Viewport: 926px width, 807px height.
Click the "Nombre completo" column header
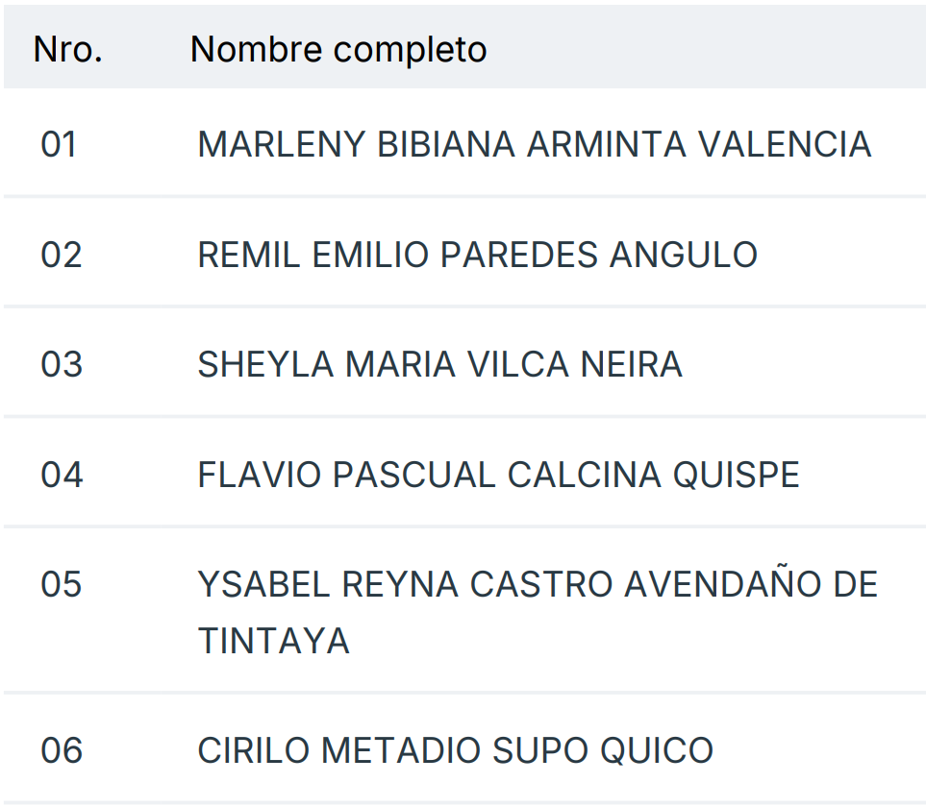338,49
